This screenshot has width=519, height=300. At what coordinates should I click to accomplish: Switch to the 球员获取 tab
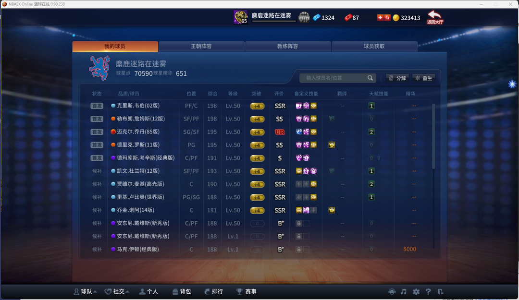pos(374,46)
